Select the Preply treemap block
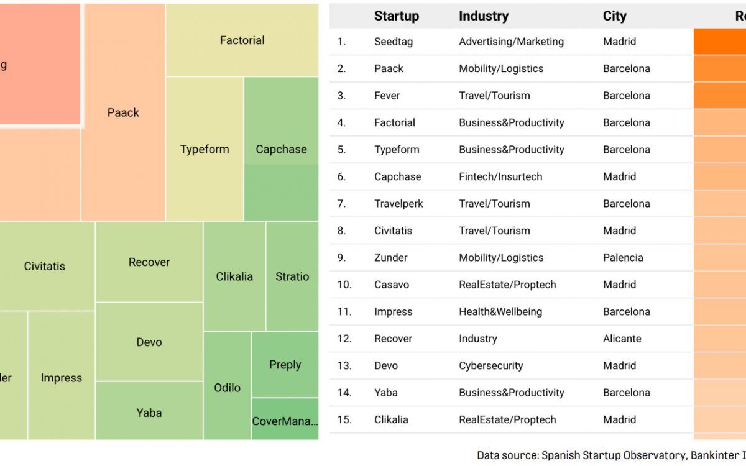The image size is (746, 466). click(x=285, y=365)
